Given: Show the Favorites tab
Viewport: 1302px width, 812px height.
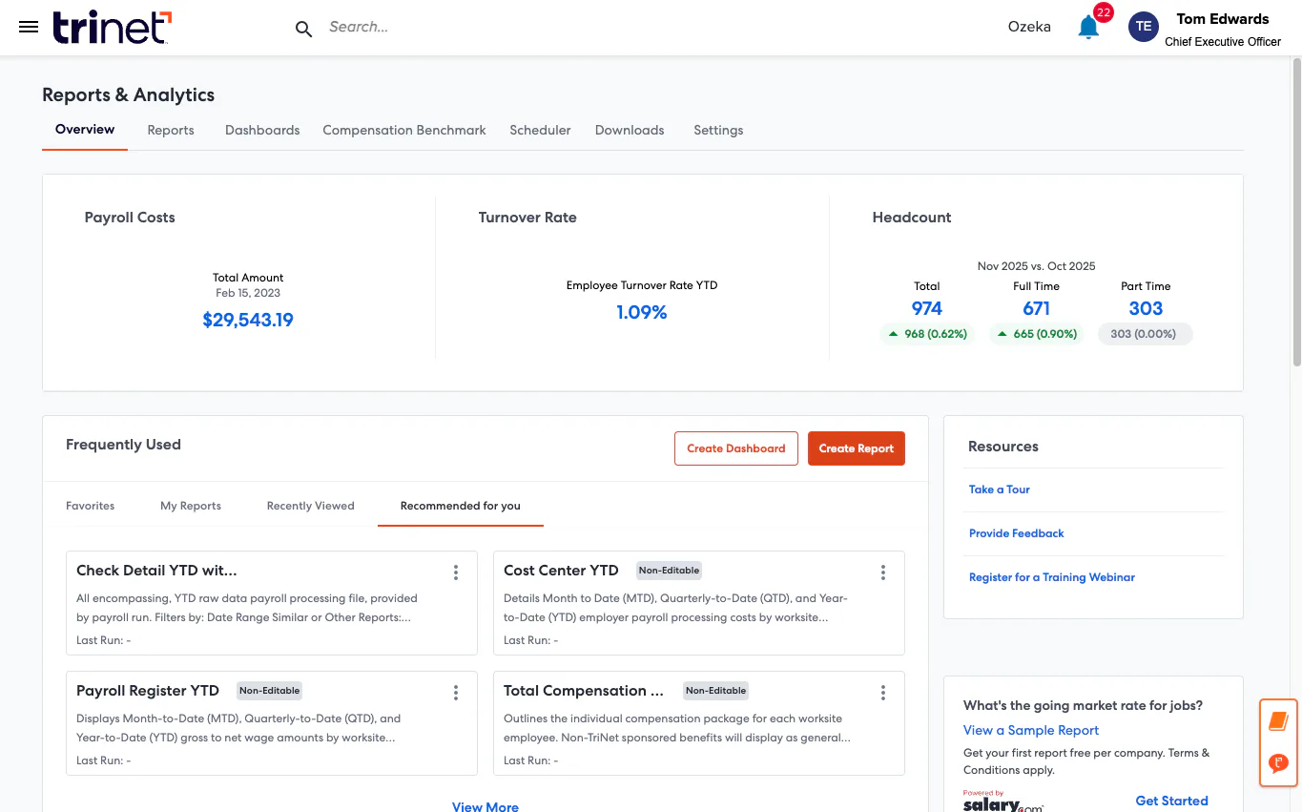Looking at the screenshot, I should click(x=90, y=506).
